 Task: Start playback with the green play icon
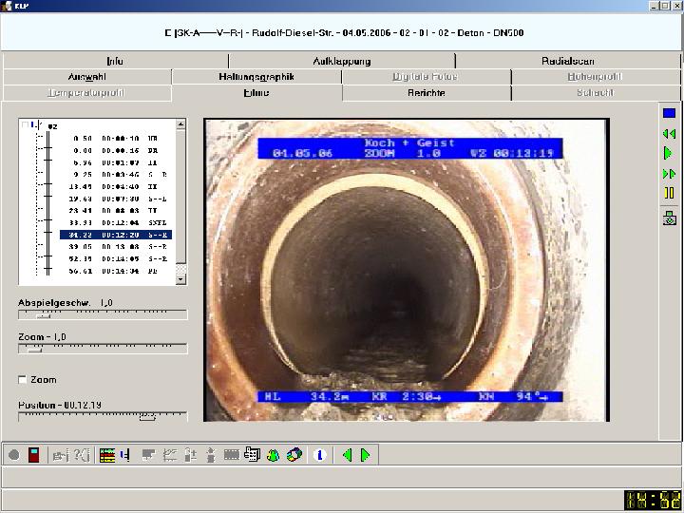669,153
